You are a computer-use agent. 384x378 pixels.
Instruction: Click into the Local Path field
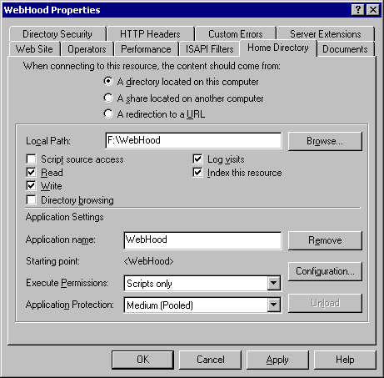(193, 140)
